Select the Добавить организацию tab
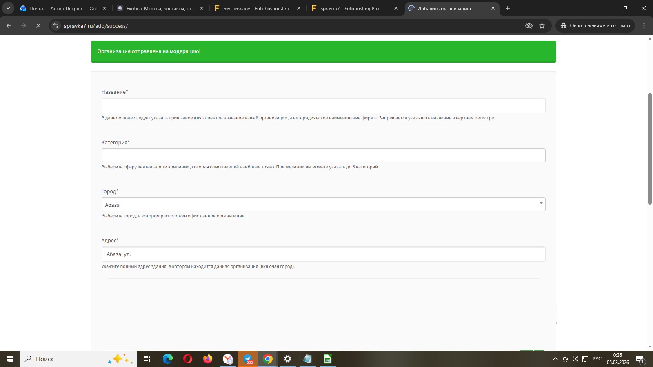The width and height of the screenshot is (653, 367). click(x=452, y=8)
